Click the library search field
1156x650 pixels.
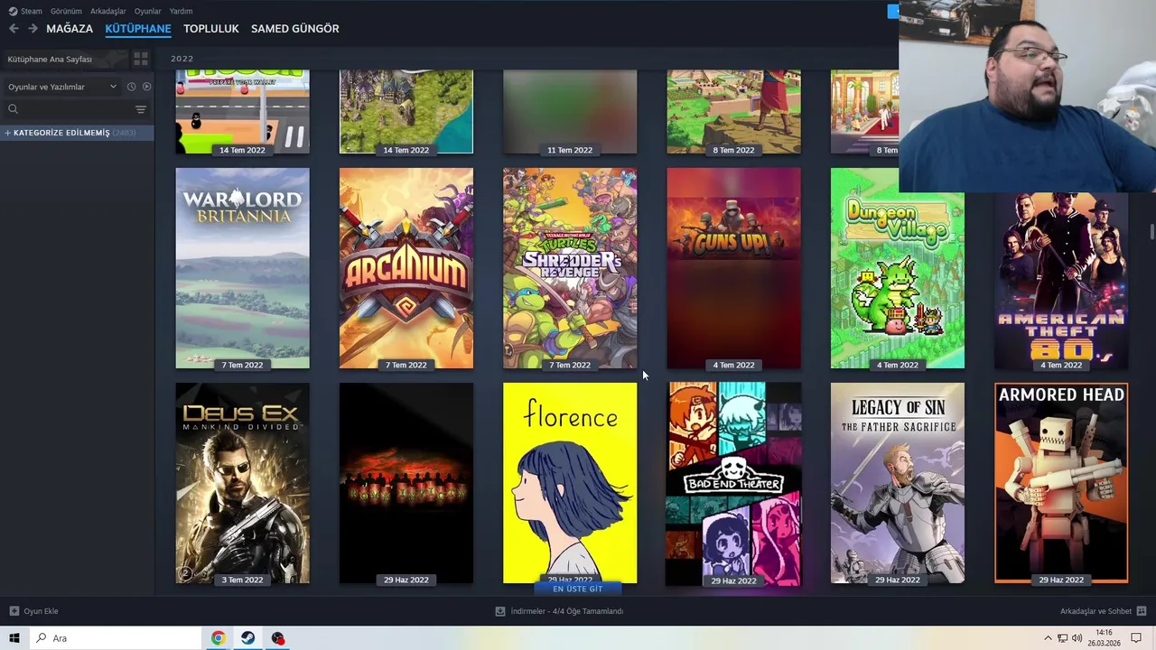click(68, 109)
